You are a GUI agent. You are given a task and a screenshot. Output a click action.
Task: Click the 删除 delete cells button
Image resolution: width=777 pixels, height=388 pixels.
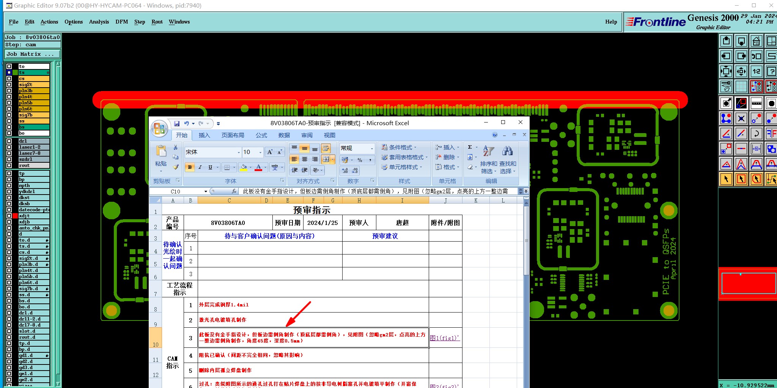(x=447, y=157)
